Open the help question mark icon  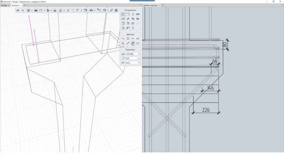click(x=116, y=11)
